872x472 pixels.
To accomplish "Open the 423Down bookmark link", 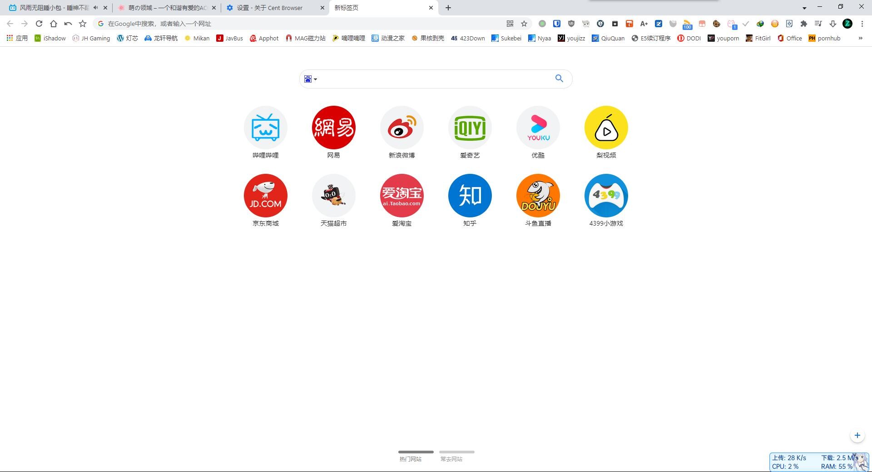I will pyautogui.click(x=468, y=38).
